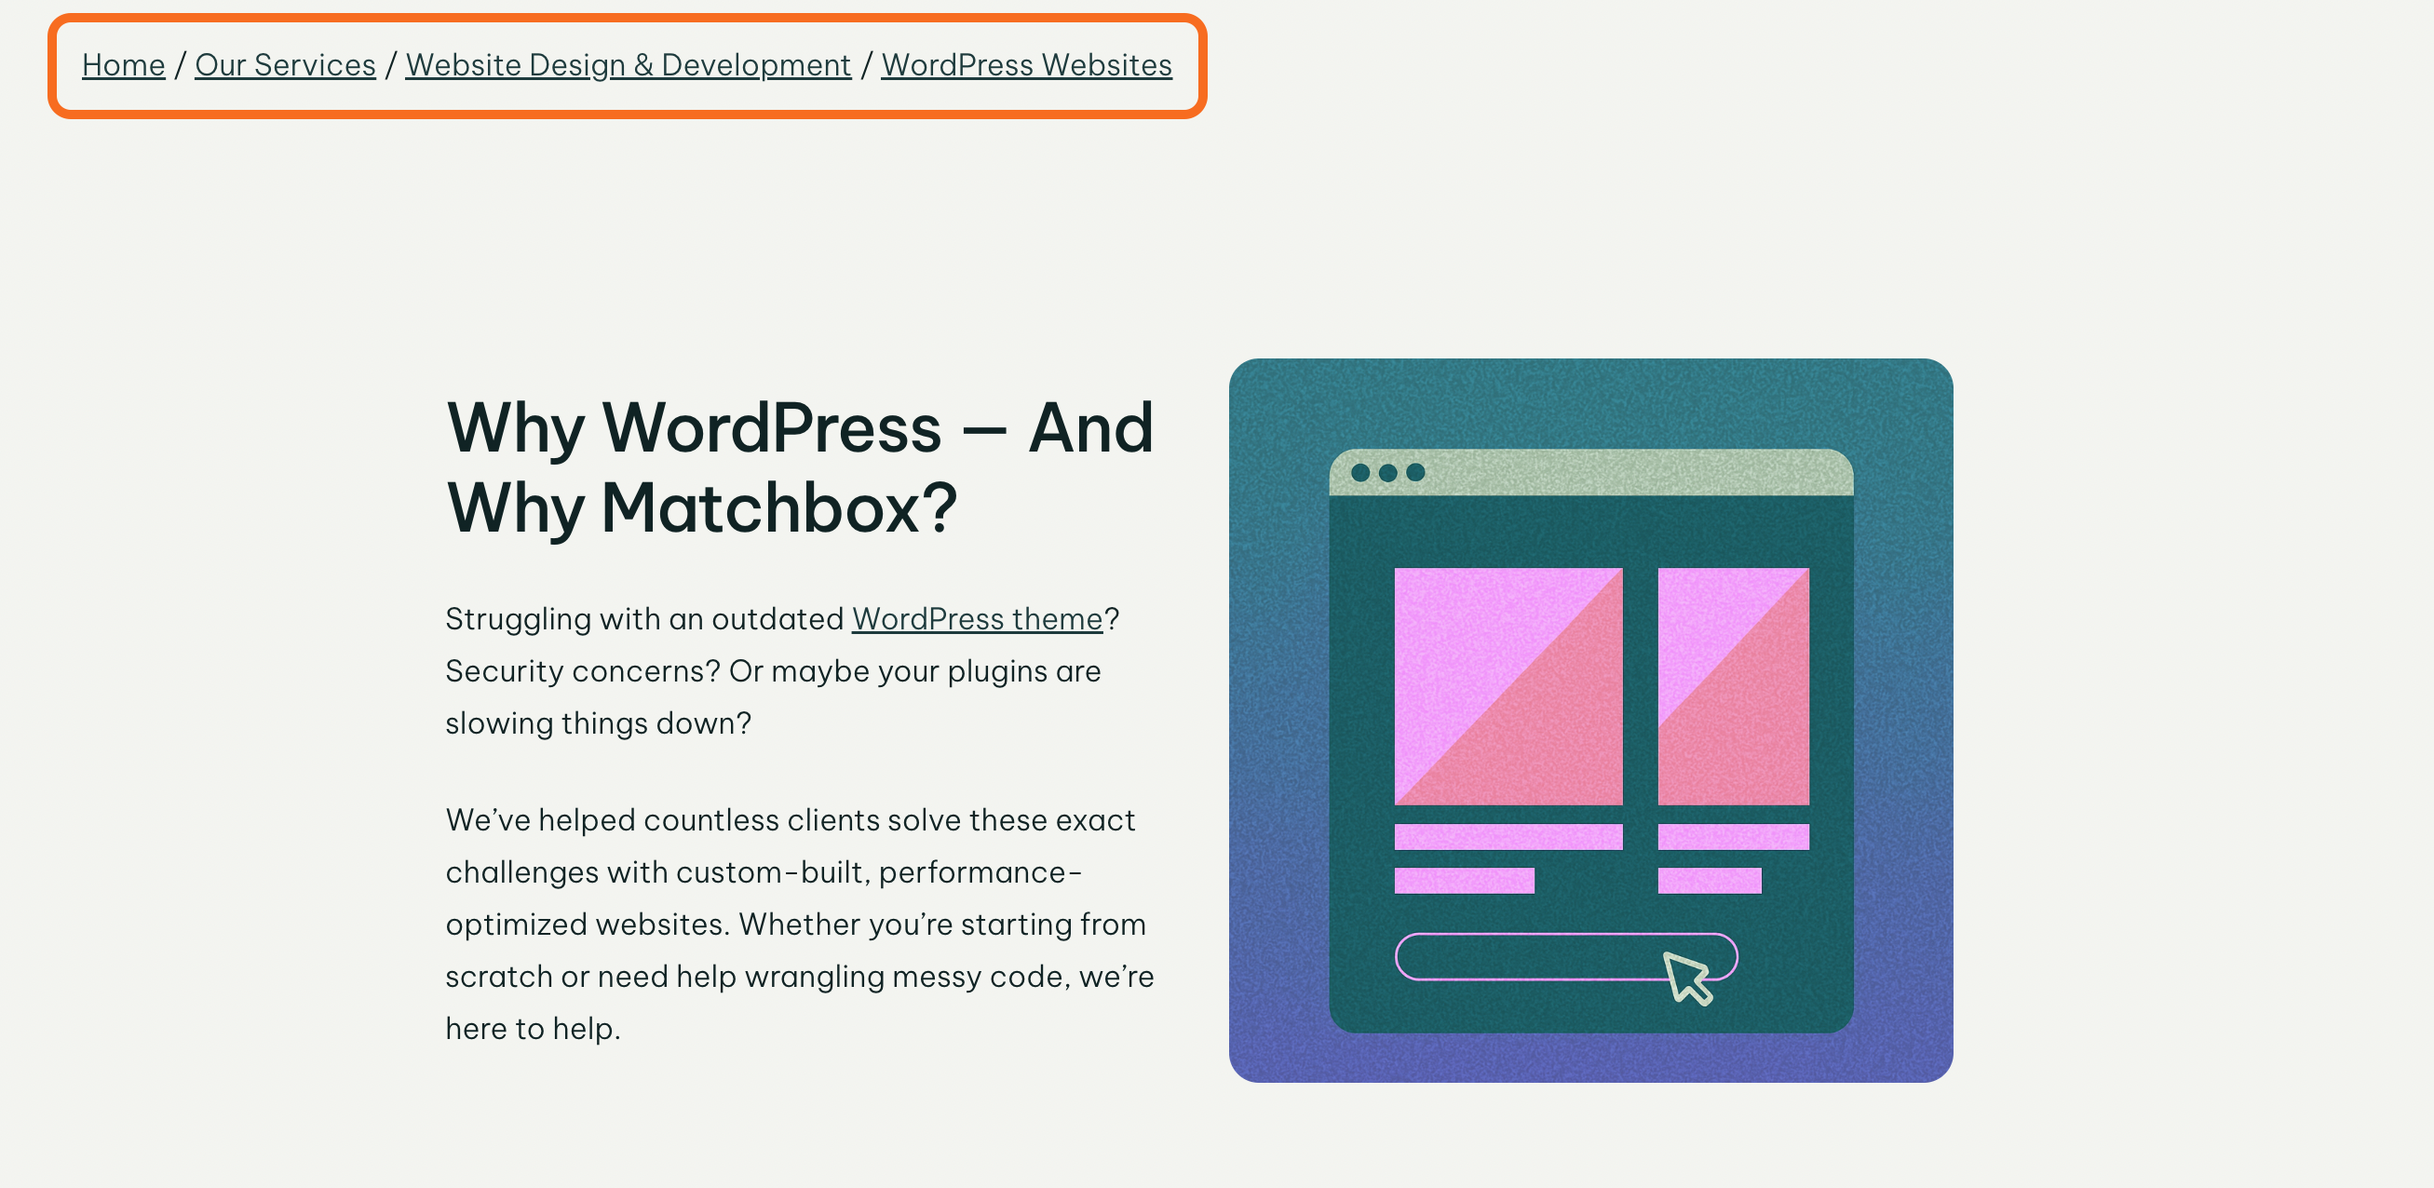Viewport: 2434px width, 1188px height.
Task: Click the browser window illustration image
Action: click(1590, 721)
